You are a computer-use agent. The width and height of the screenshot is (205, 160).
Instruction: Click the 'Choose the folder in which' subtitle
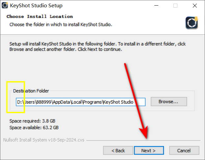coord(61,24)
